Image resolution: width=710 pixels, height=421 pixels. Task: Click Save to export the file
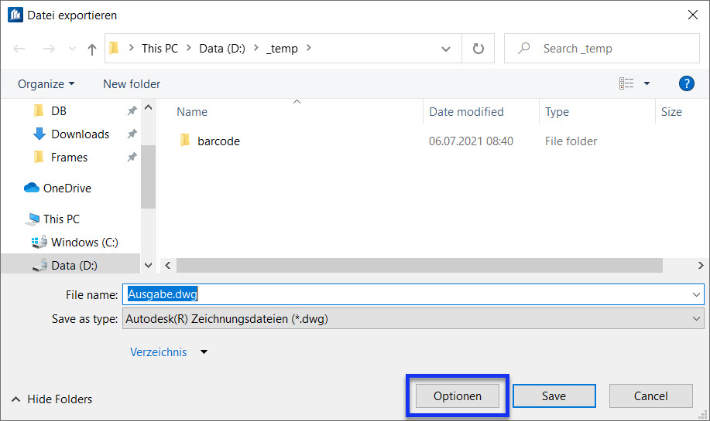554,396
